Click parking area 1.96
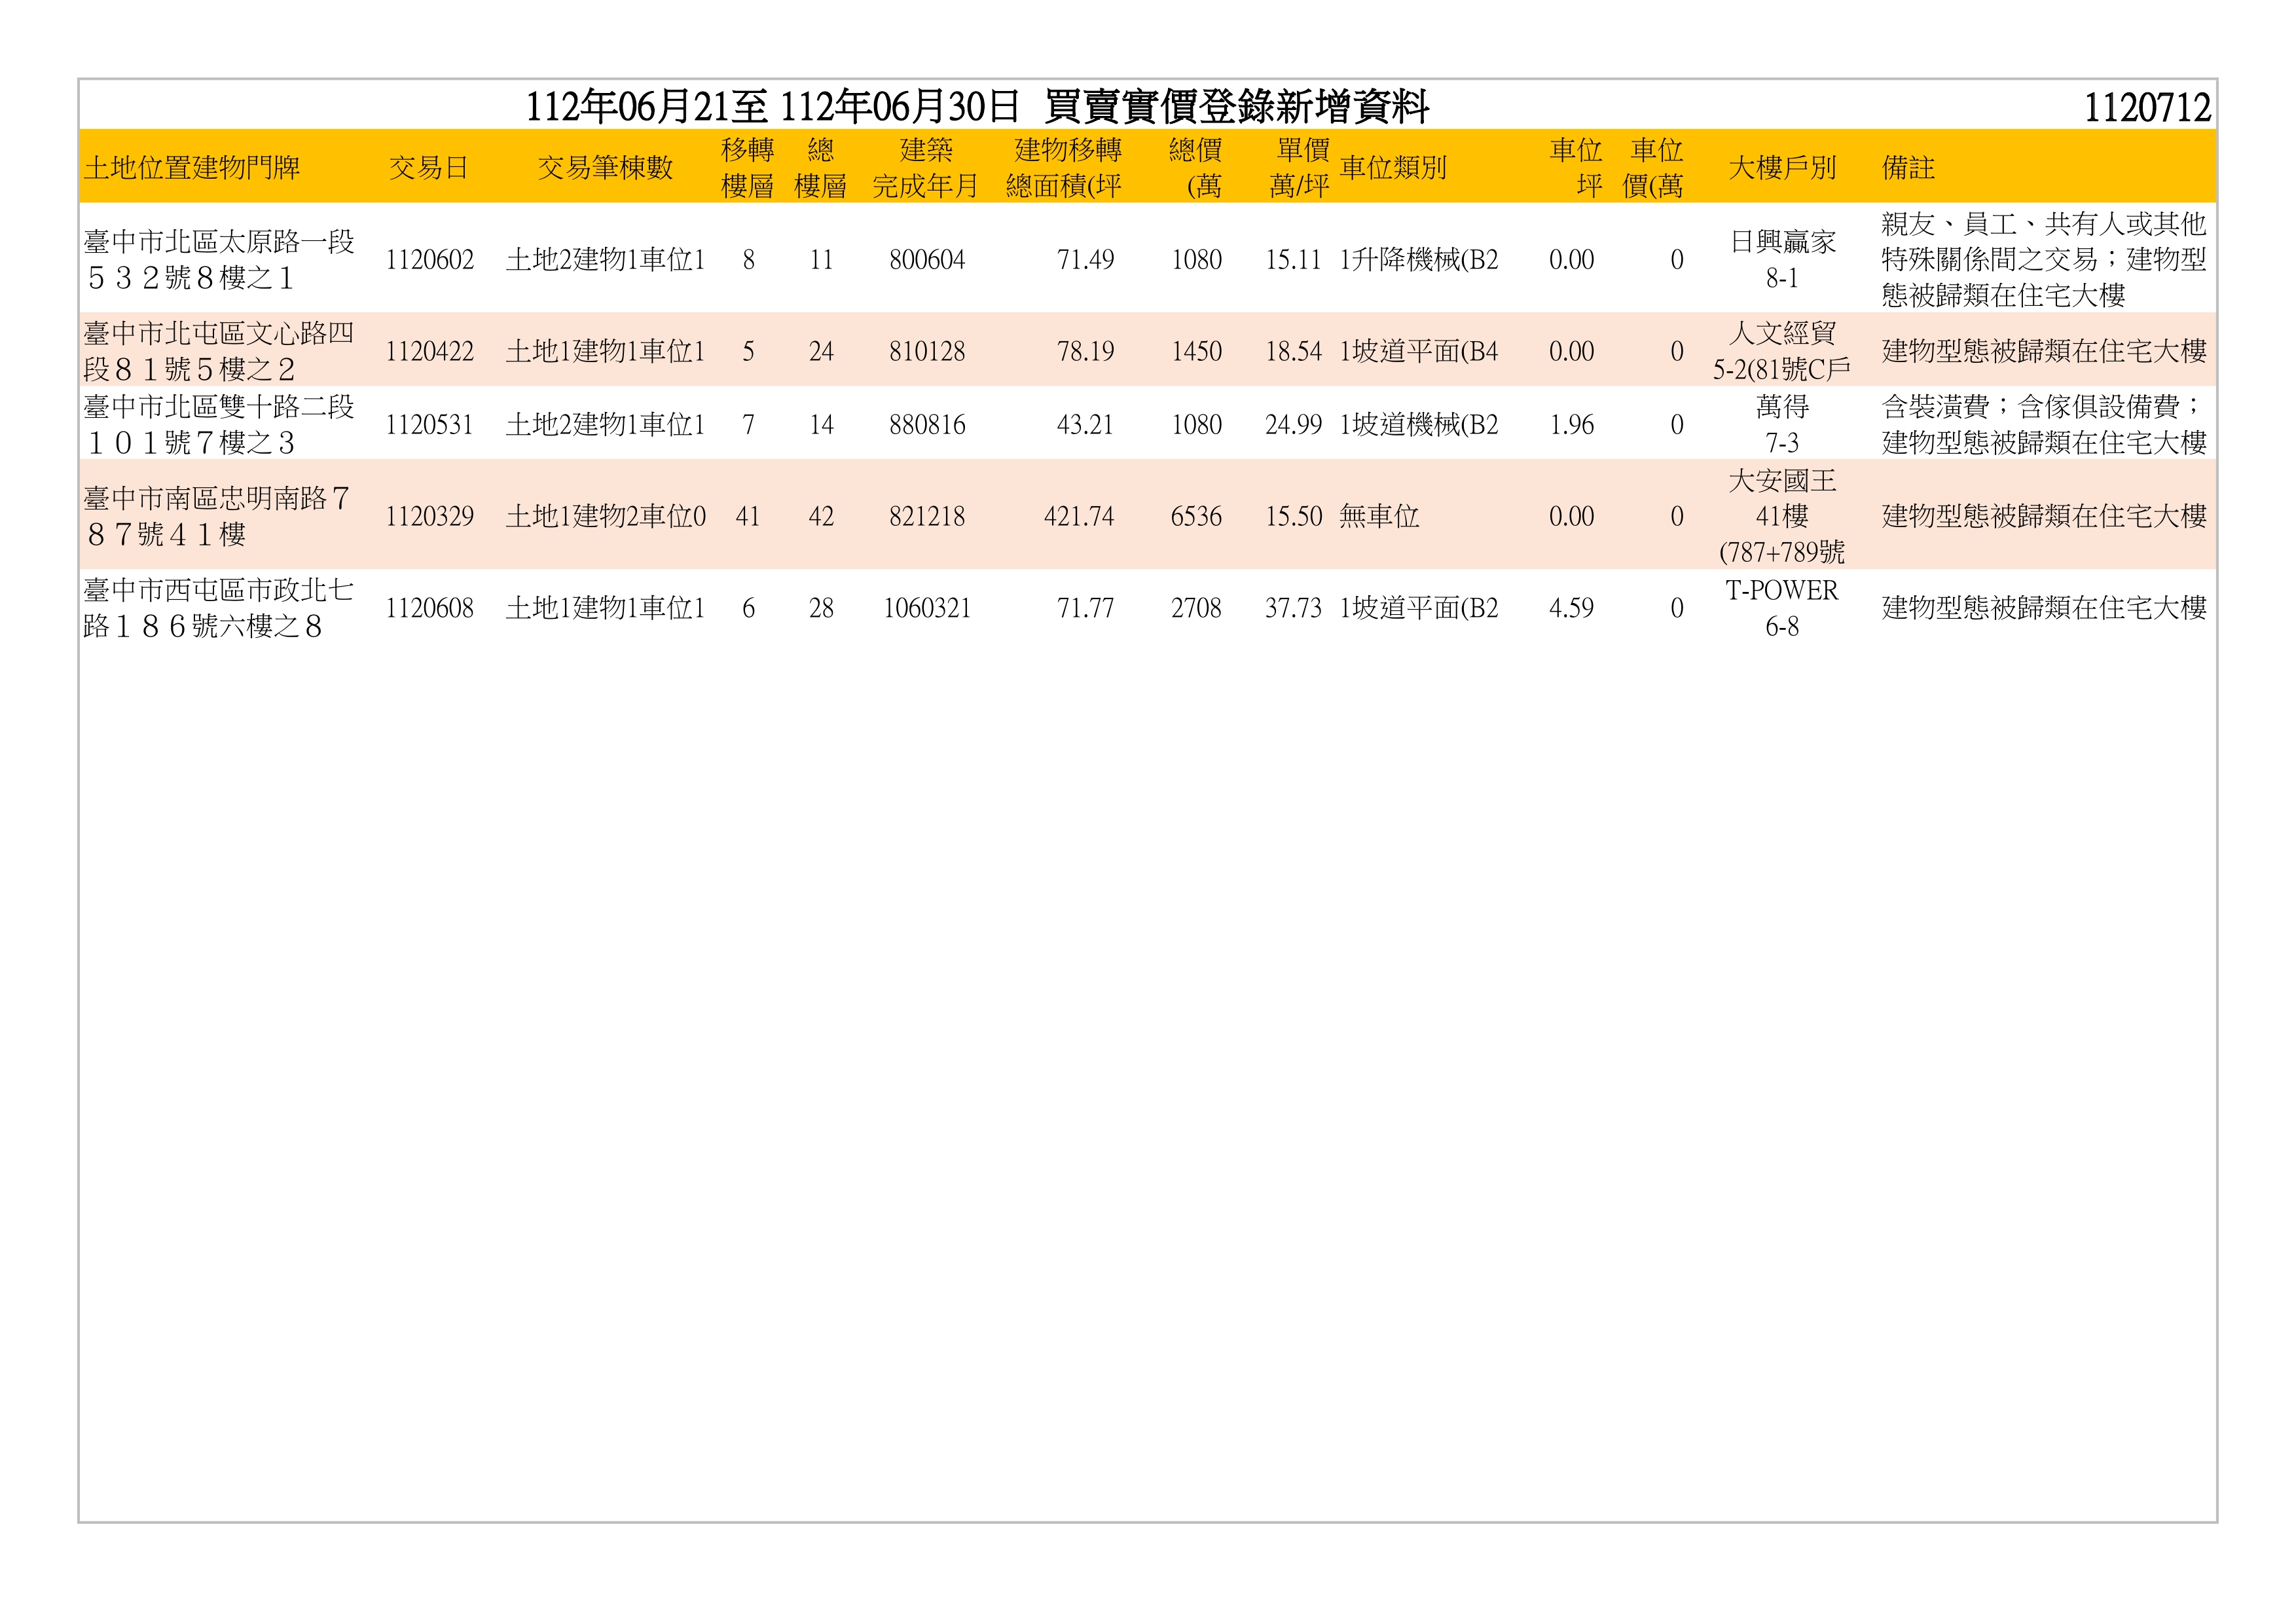The height and width of the screenshot is (1624, 2296). coord(1571,425)
